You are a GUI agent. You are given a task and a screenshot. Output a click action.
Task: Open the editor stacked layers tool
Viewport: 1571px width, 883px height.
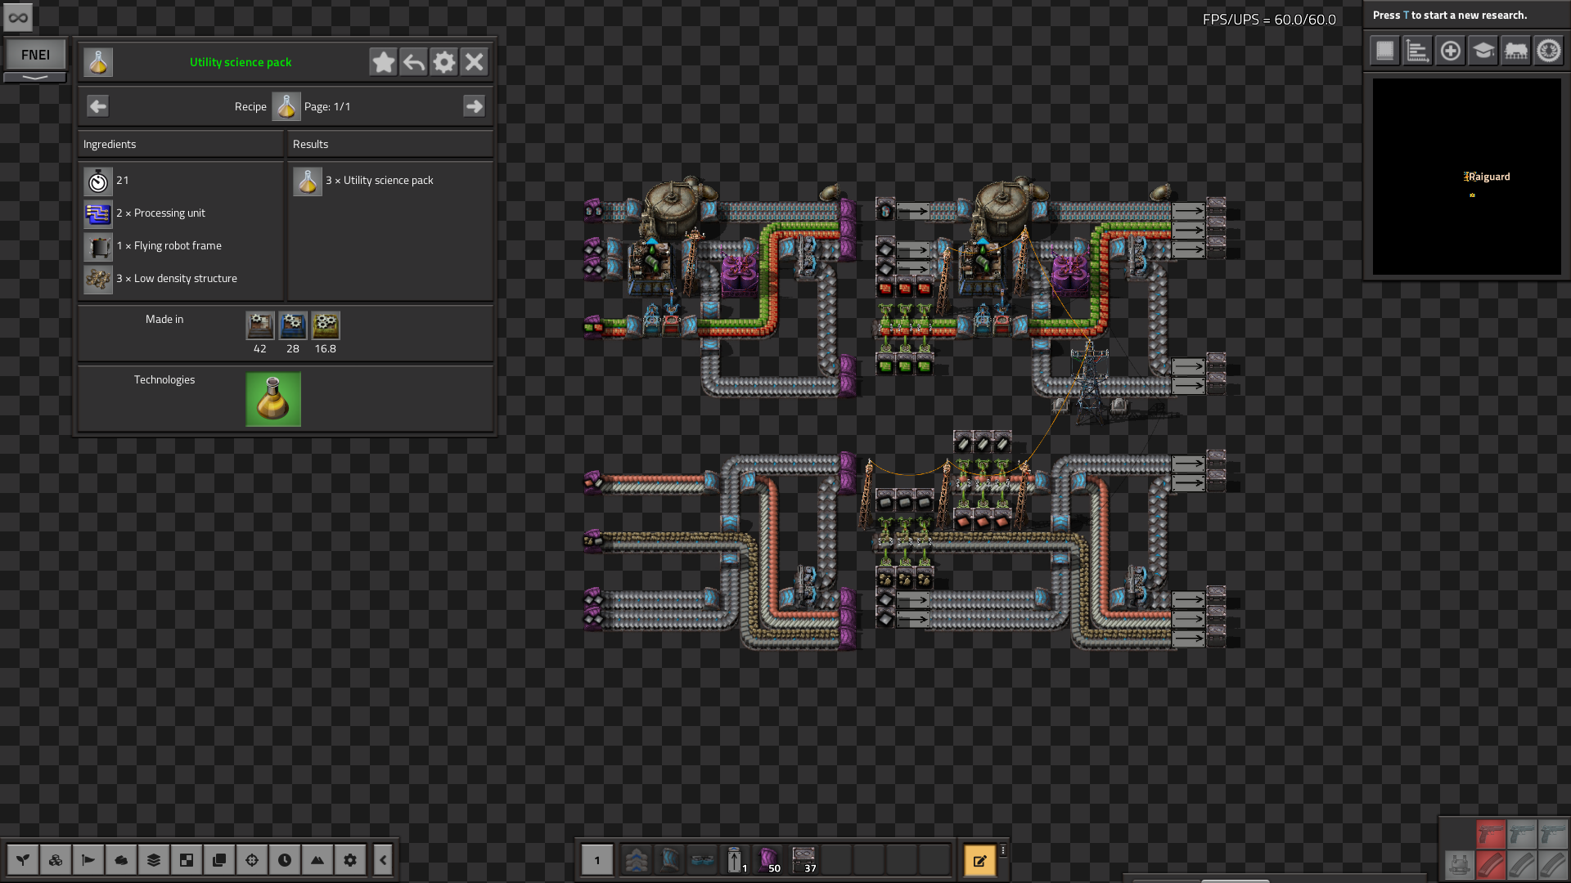[x=154, y=860]
